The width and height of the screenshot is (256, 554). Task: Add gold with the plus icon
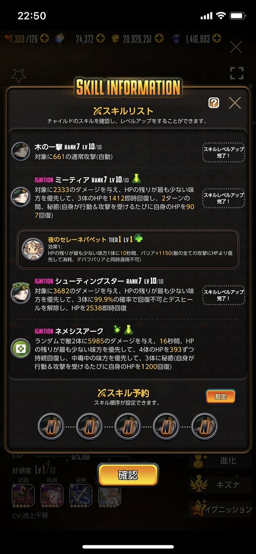point(159,38)
